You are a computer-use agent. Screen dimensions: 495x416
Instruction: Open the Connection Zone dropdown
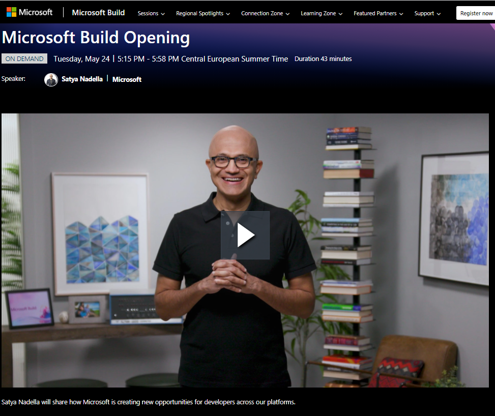click(265, 13)
